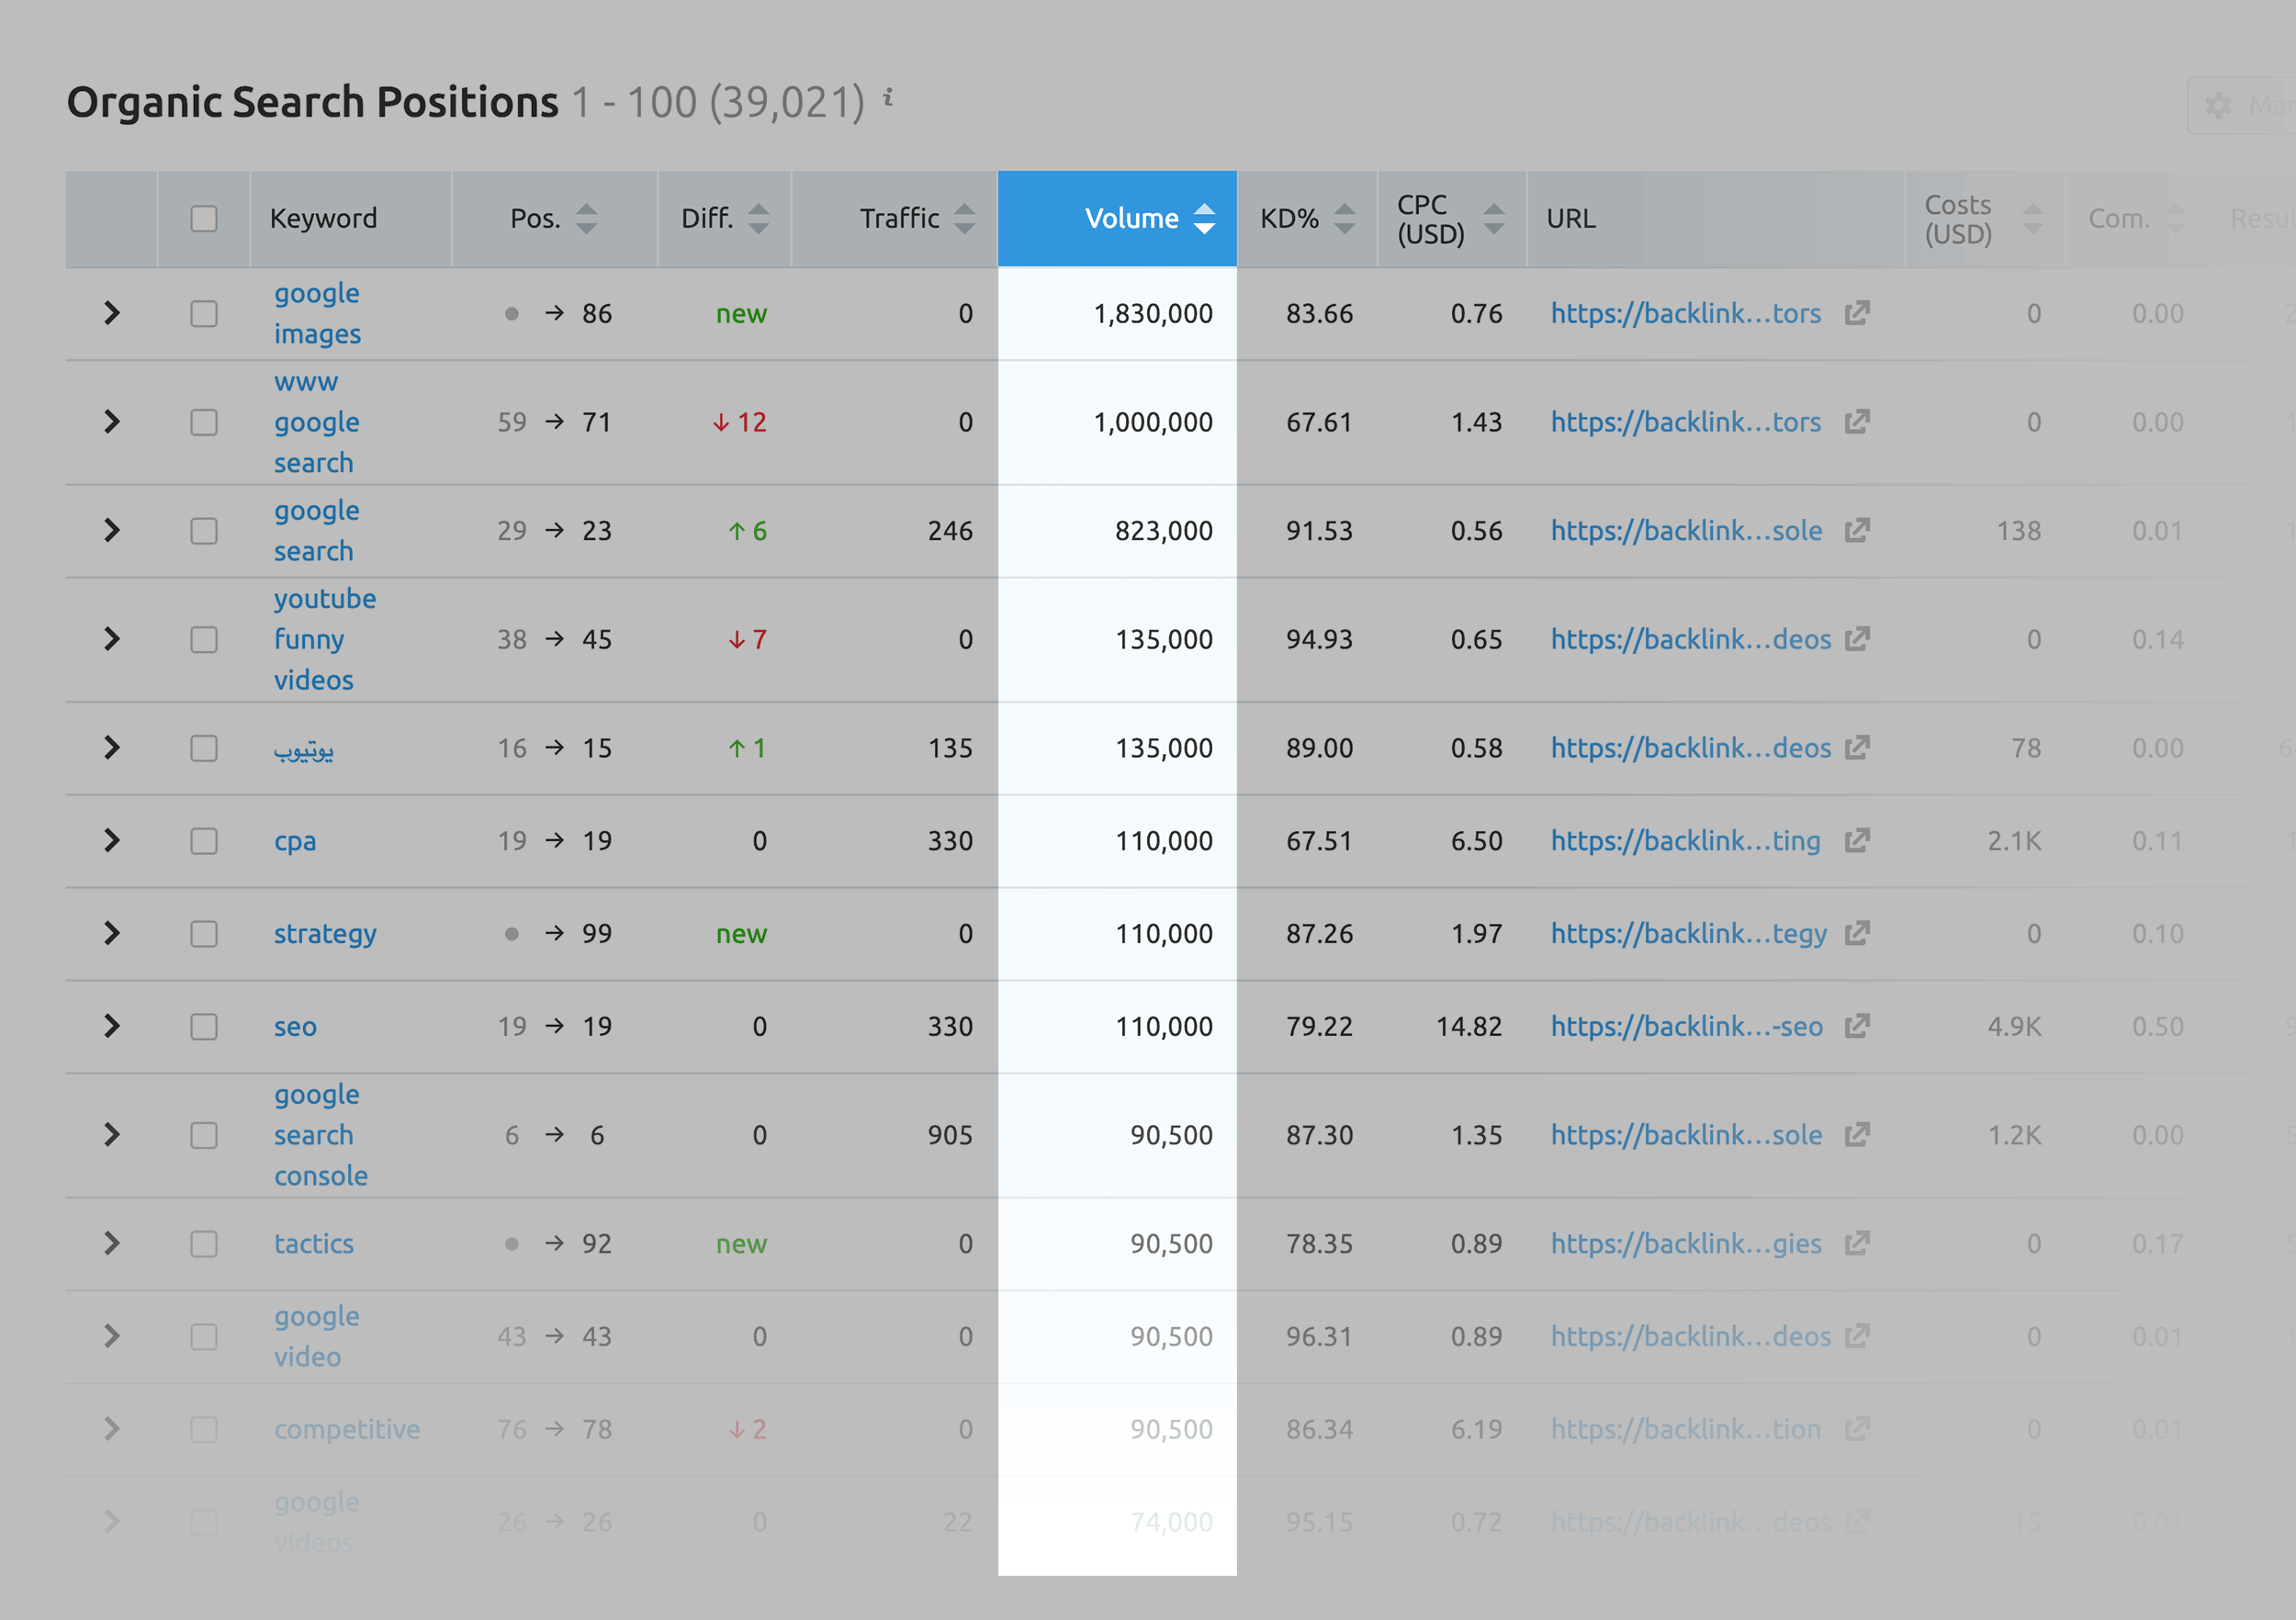Open the URL link in google search row

1685,530
